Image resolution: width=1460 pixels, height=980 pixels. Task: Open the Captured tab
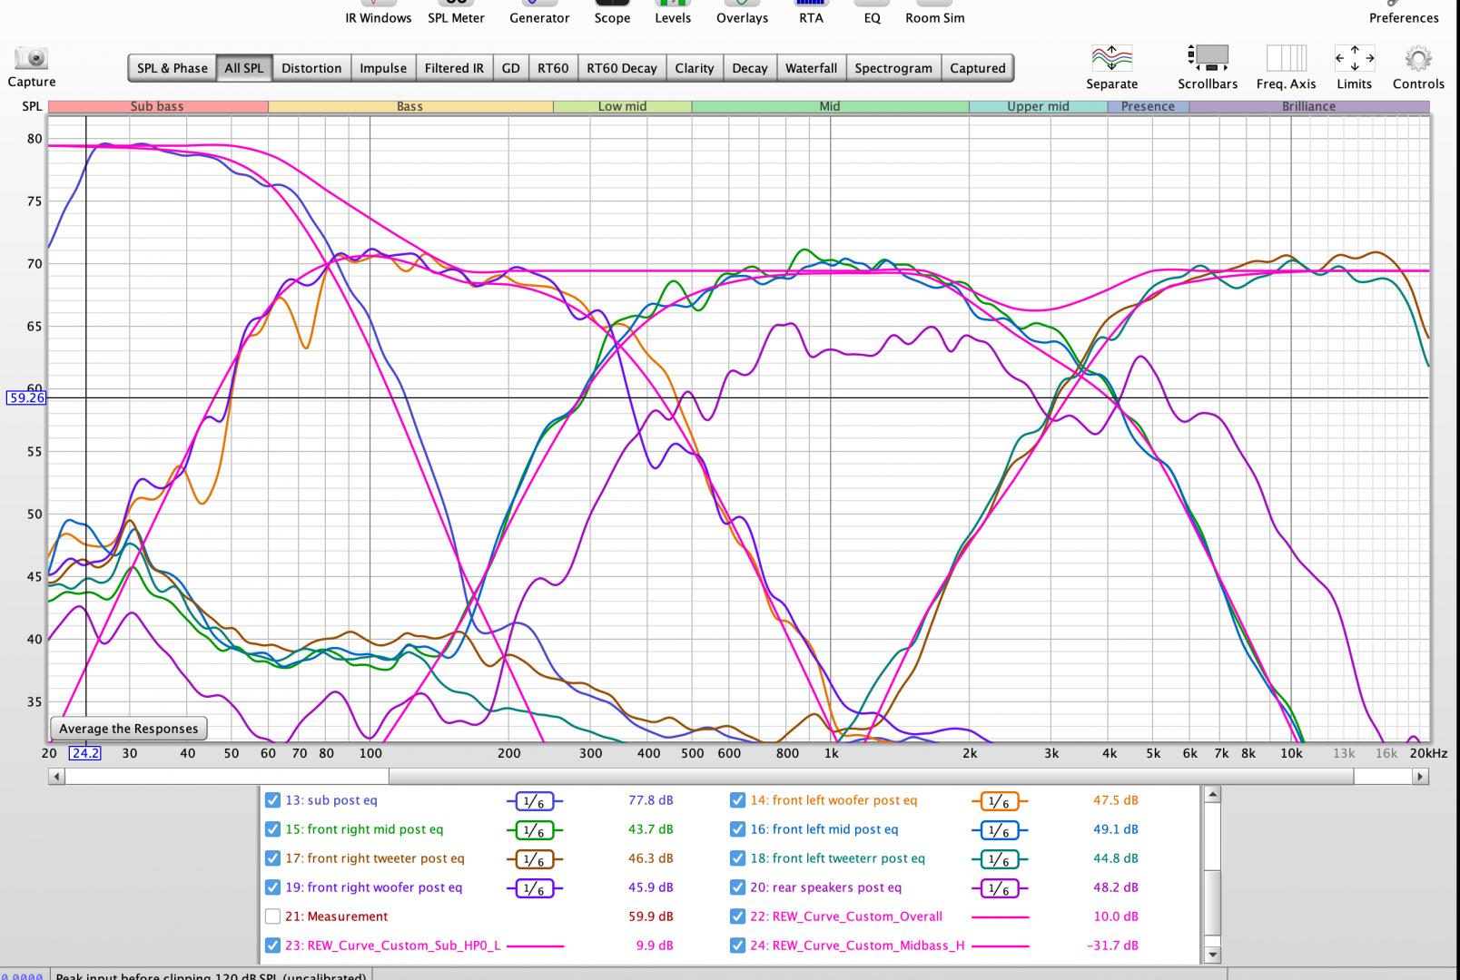(x=978, y=68)
